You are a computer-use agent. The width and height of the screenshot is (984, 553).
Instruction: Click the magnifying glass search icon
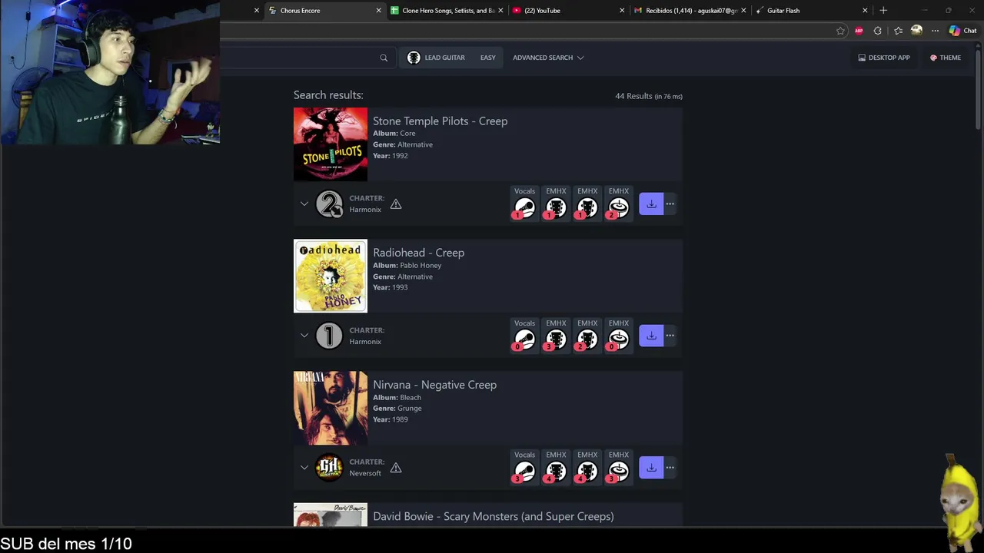coord(384,58)
